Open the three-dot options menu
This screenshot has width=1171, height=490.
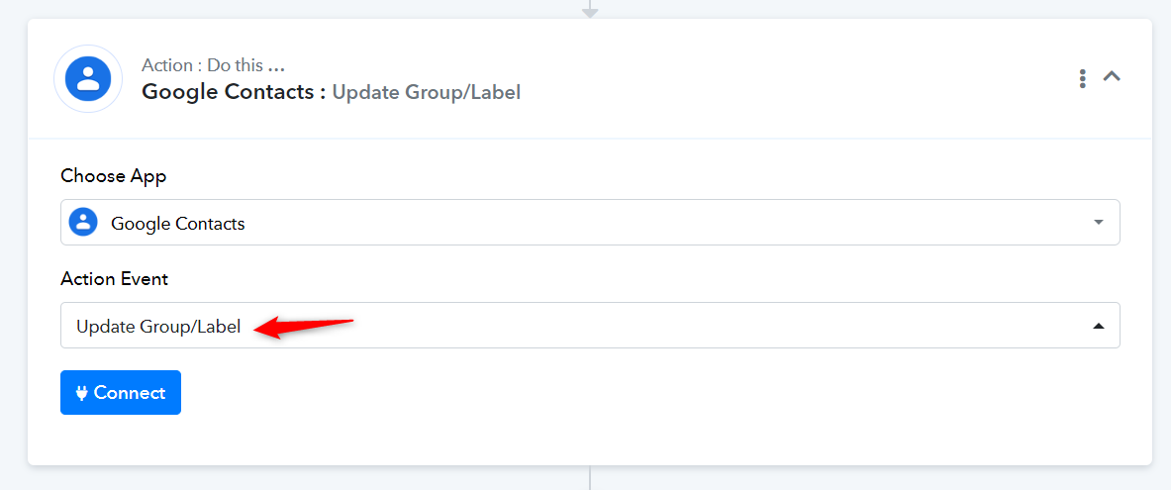coord(1082,78)
